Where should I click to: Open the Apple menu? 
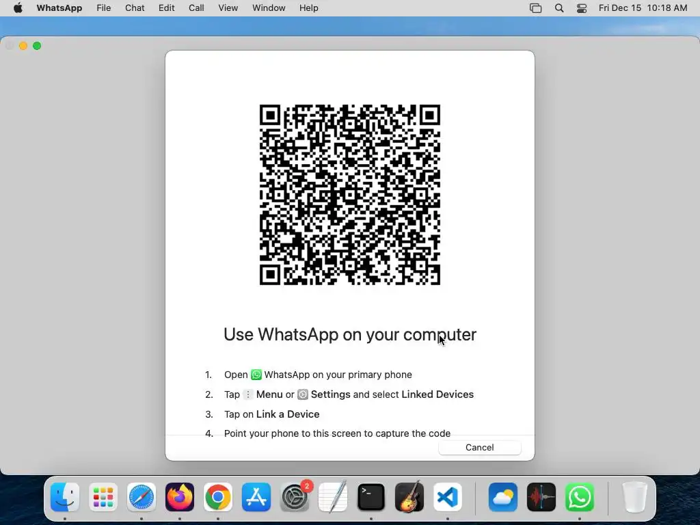click(x=18, y=8)
